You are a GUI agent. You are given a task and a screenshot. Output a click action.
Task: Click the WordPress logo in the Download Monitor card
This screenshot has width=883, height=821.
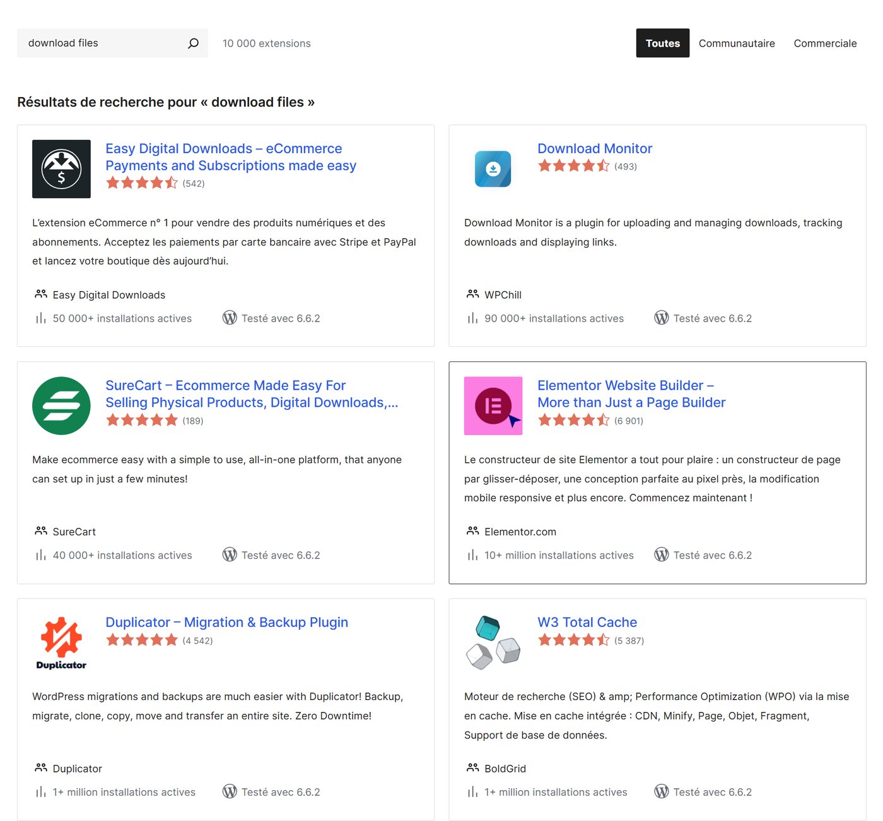662,318
